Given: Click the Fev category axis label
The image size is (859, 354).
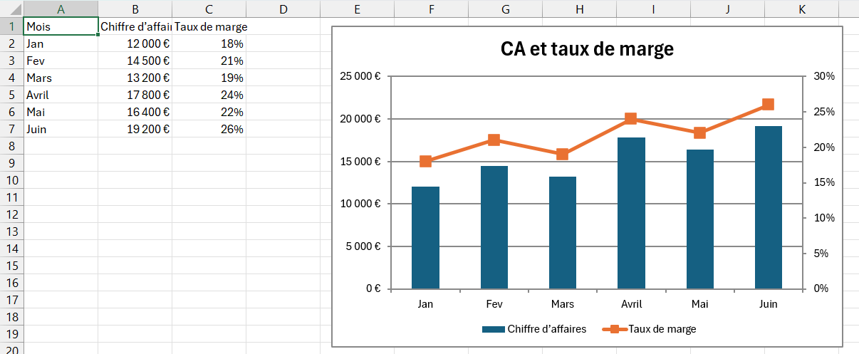Looking at the screenshot, I should [x=494, y=304].
